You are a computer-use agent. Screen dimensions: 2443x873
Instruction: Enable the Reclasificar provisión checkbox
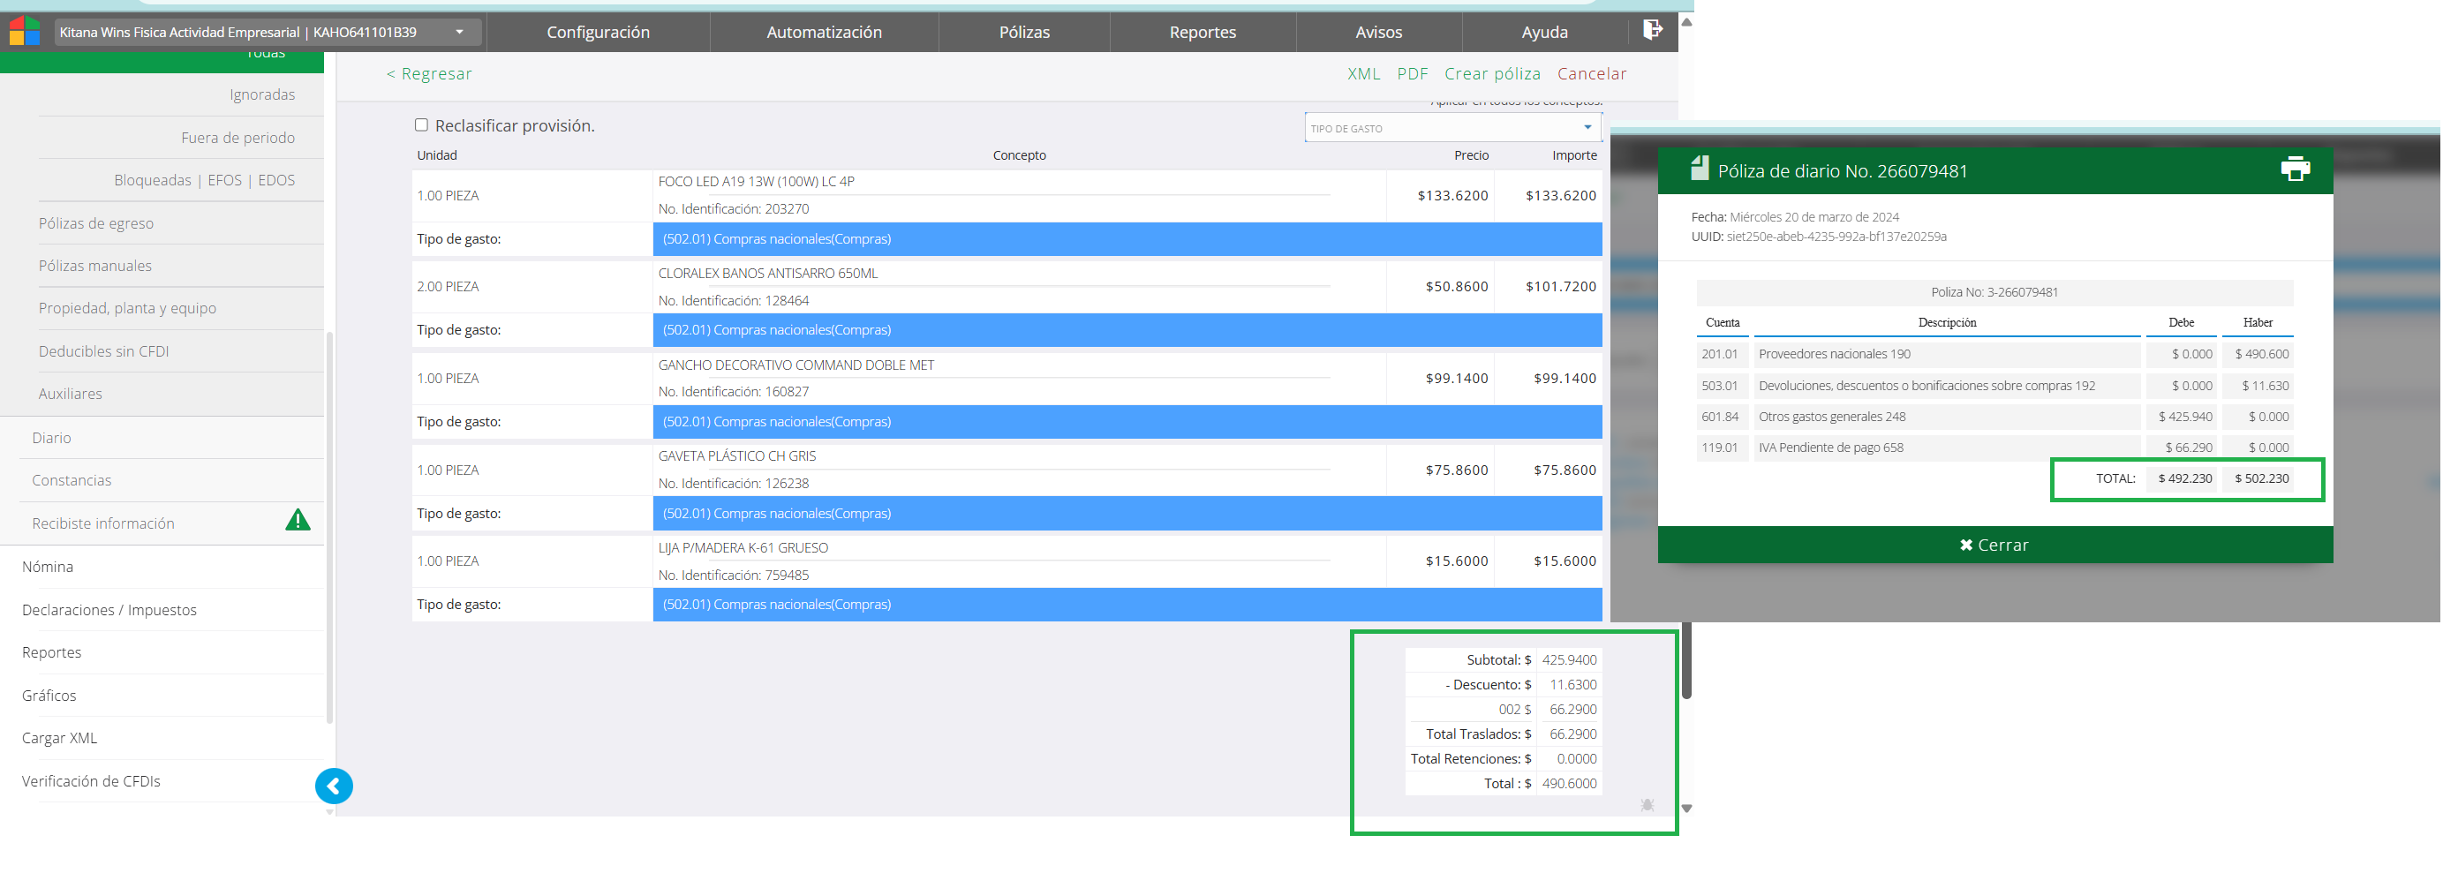click(421, 125)
